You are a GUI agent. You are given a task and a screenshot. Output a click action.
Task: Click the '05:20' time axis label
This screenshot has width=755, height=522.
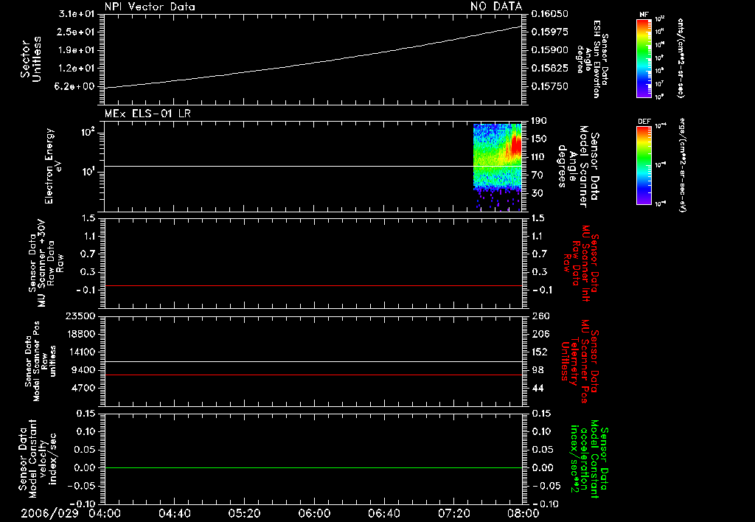tap(244, 513)
